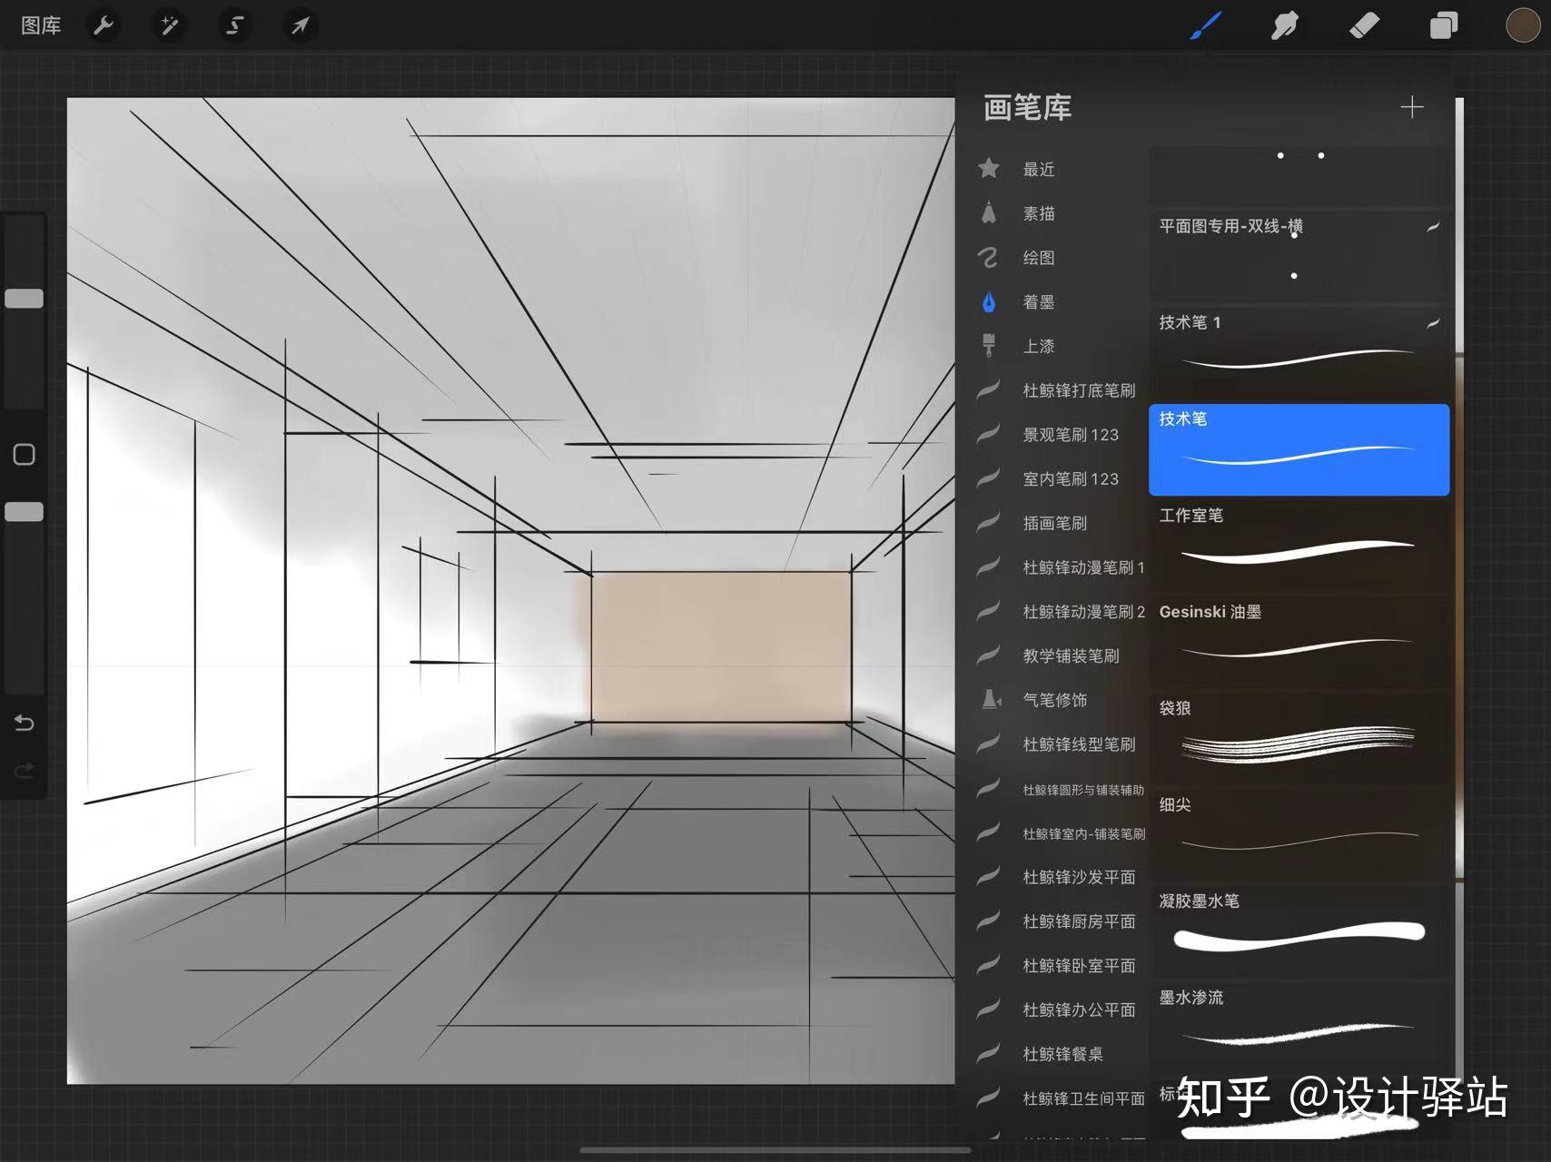Select the highlighted 技术笔 brush
Screen dimensions: 1551x1162
[x=1299, y=449]
